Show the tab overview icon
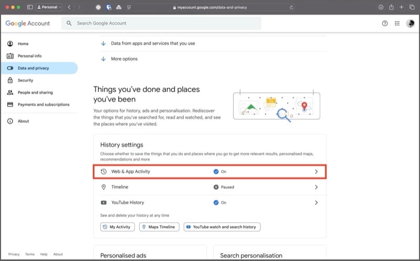This screenshot has width=420, height=261. pyautogui.click(x=412, y=7)
